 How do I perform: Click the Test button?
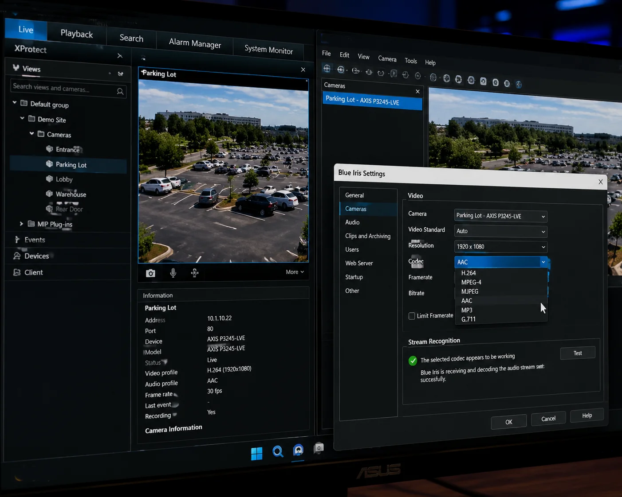(578, 353)
